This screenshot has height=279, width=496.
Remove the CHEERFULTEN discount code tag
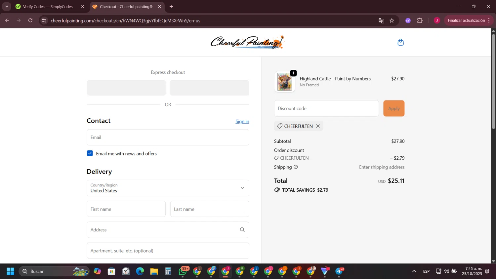pyautogui.click(x=318, y=126)
